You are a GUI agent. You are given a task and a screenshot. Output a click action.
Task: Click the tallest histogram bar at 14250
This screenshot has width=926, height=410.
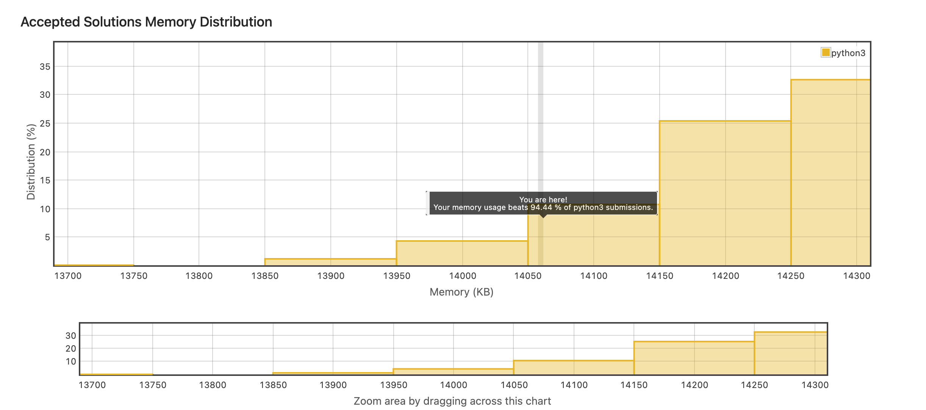(830, 172)
